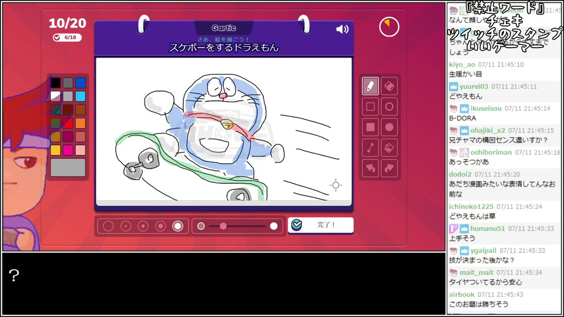The width and height of the screenshot is (564, 317).
Task: Click the 10/20 round counter
Action: pyautogui.click(x=67, y=23)
